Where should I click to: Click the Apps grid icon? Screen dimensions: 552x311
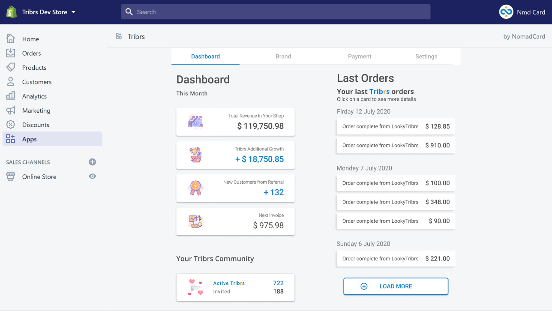(x=11, y=139)
